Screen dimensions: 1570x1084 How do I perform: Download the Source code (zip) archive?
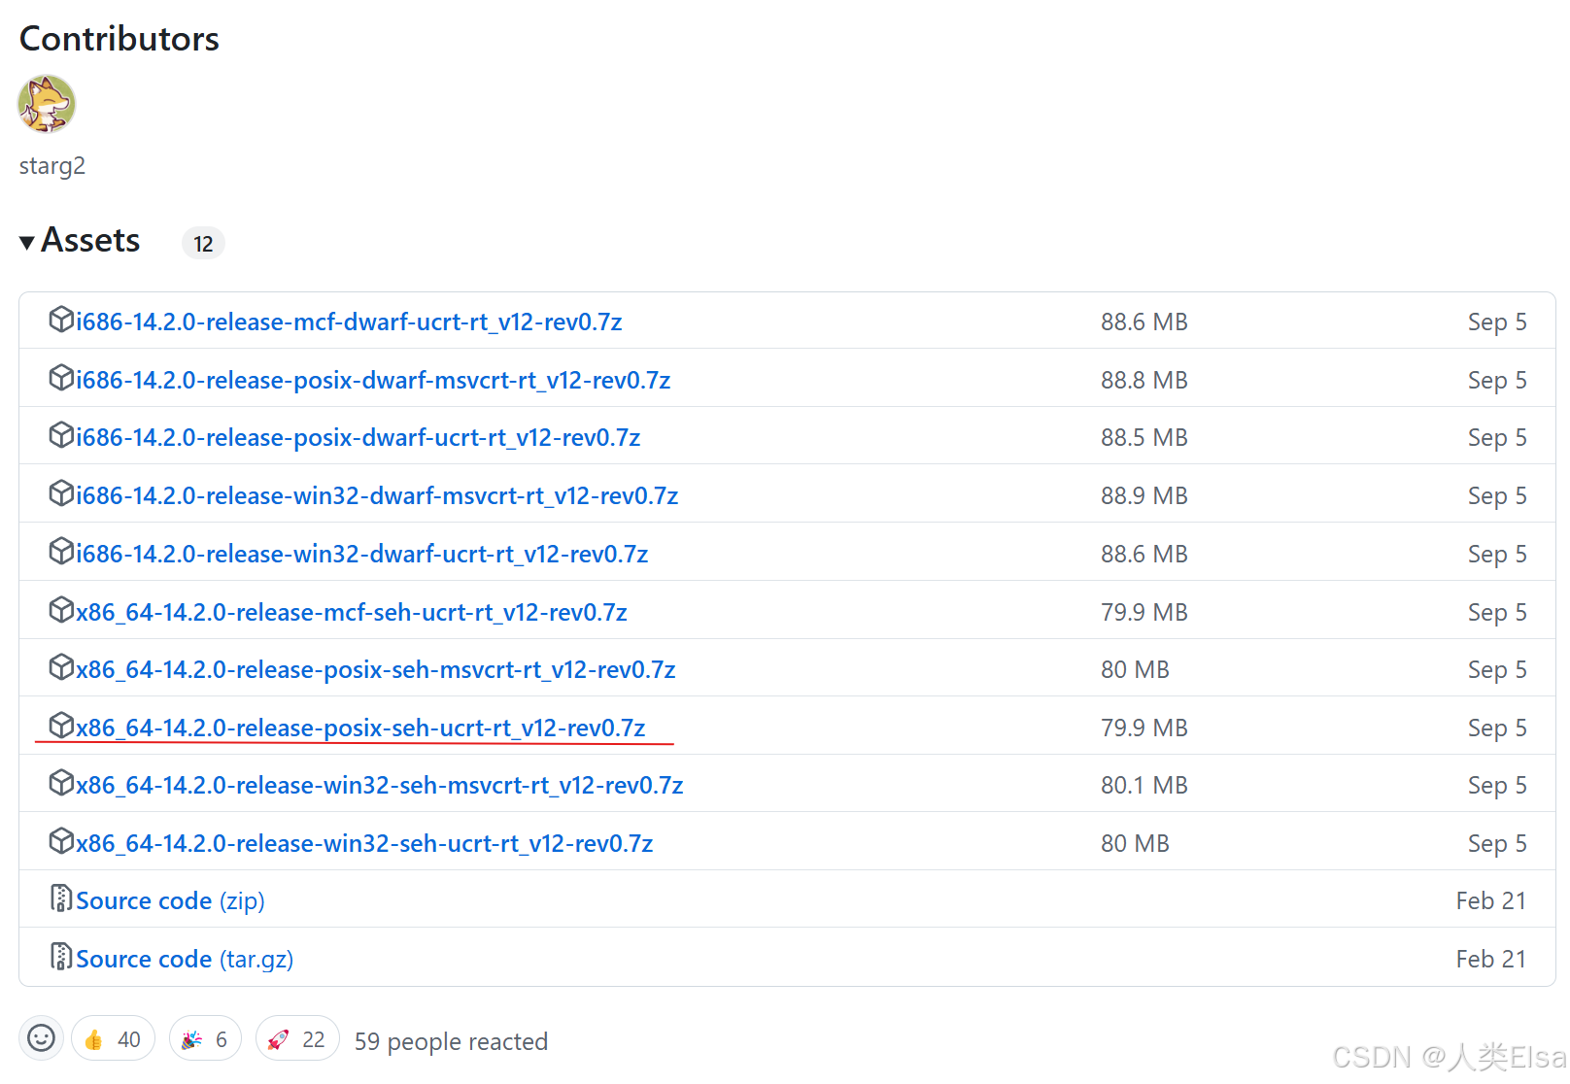145,899
